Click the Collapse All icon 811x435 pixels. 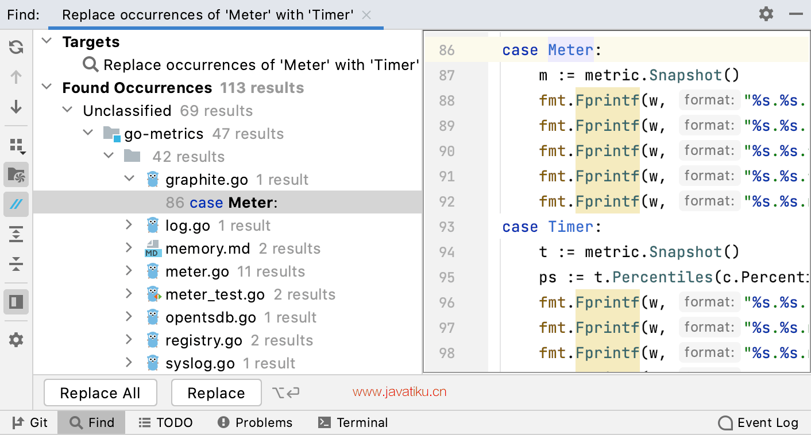point(16,264)
